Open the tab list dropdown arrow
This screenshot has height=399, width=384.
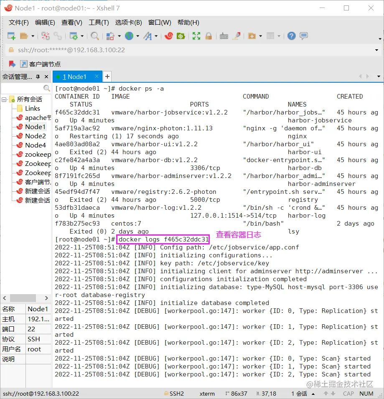[x=379, y=76]
